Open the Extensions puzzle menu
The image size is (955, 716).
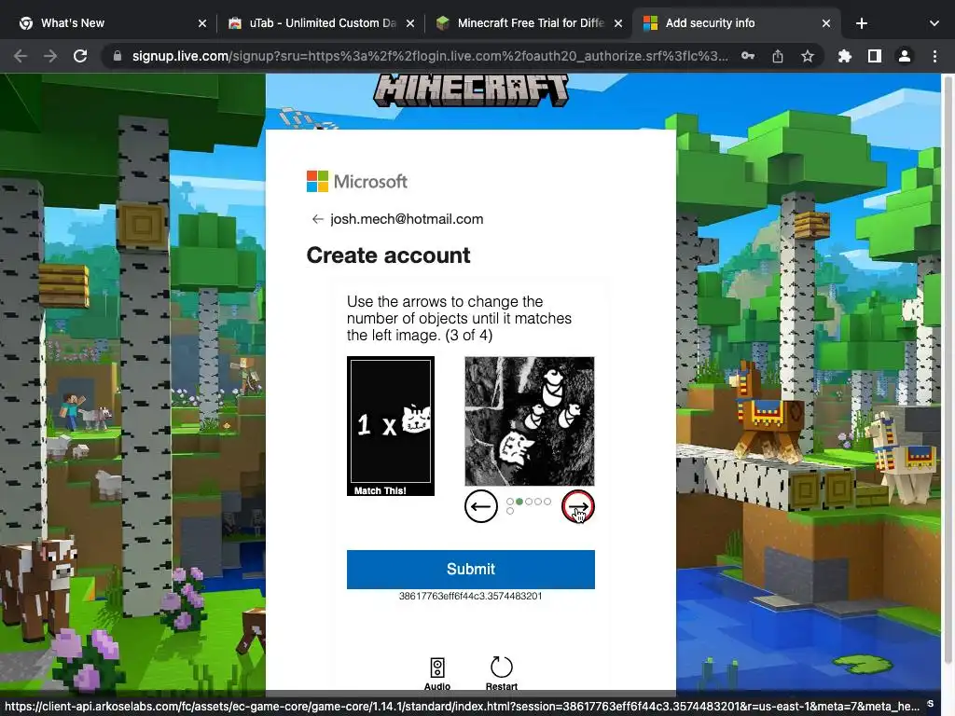click(845, 56)
